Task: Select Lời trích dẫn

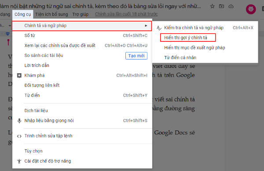Action: click(82, 65)
